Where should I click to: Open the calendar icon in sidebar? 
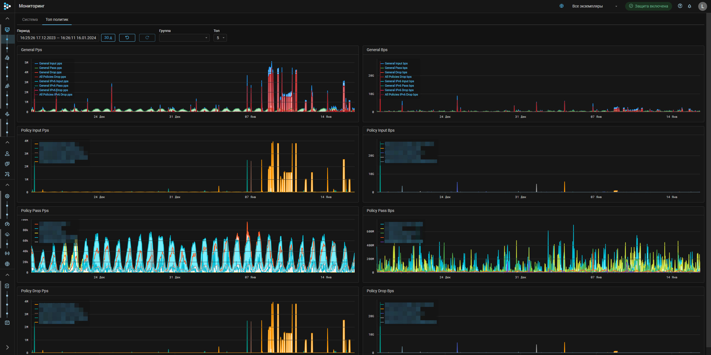pyautogui.click(x=7, y=323)
